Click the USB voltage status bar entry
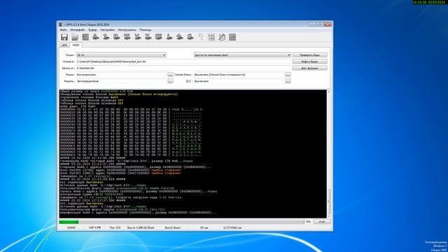This screenshot has height=252, width=448. pos(95,227)
